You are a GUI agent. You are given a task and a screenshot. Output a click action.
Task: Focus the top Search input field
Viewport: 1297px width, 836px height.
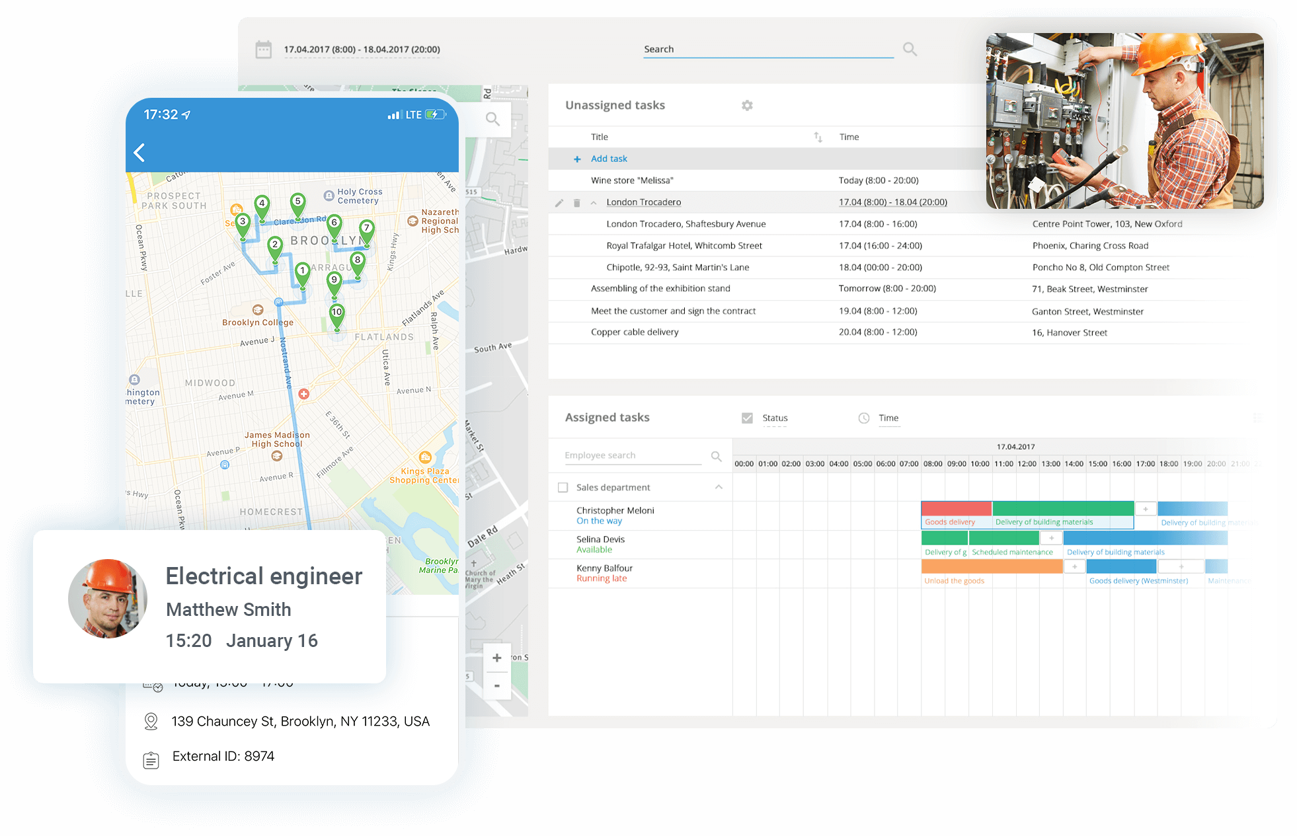coord(768,50)
